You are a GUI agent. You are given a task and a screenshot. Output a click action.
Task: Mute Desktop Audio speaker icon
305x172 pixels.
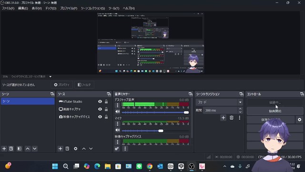click(118, 111)
